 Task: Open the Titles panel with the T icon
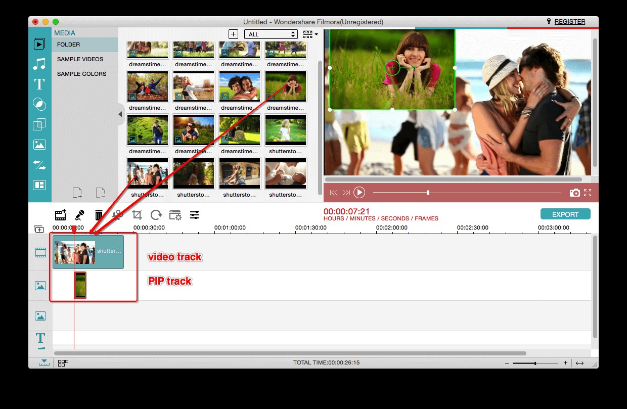point(40,84)
